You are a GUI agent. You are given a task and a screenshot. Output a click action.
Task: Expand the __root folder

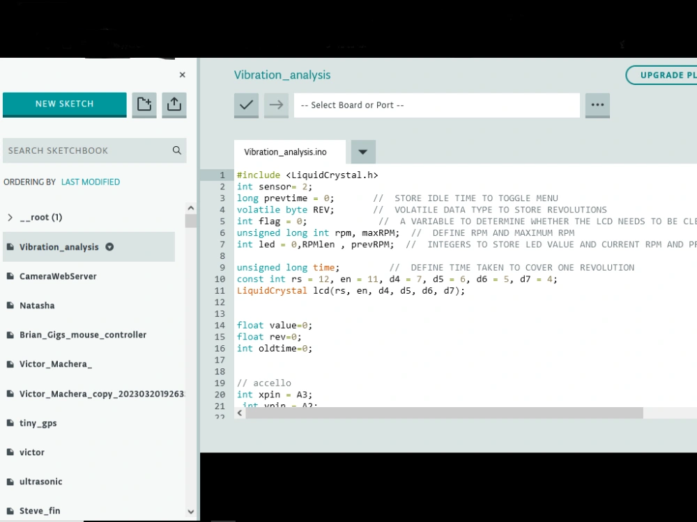(10, 217)
